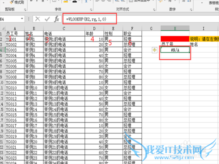219x164 pixels.
Task: Select column C header
Action: (64, 28)
